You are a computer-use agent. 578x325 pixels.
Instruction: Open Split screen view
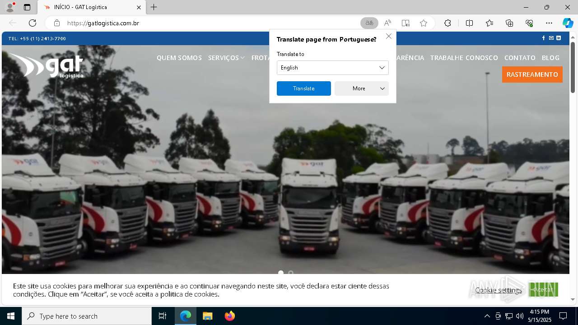pyautogui.click(x=469, y=23)
